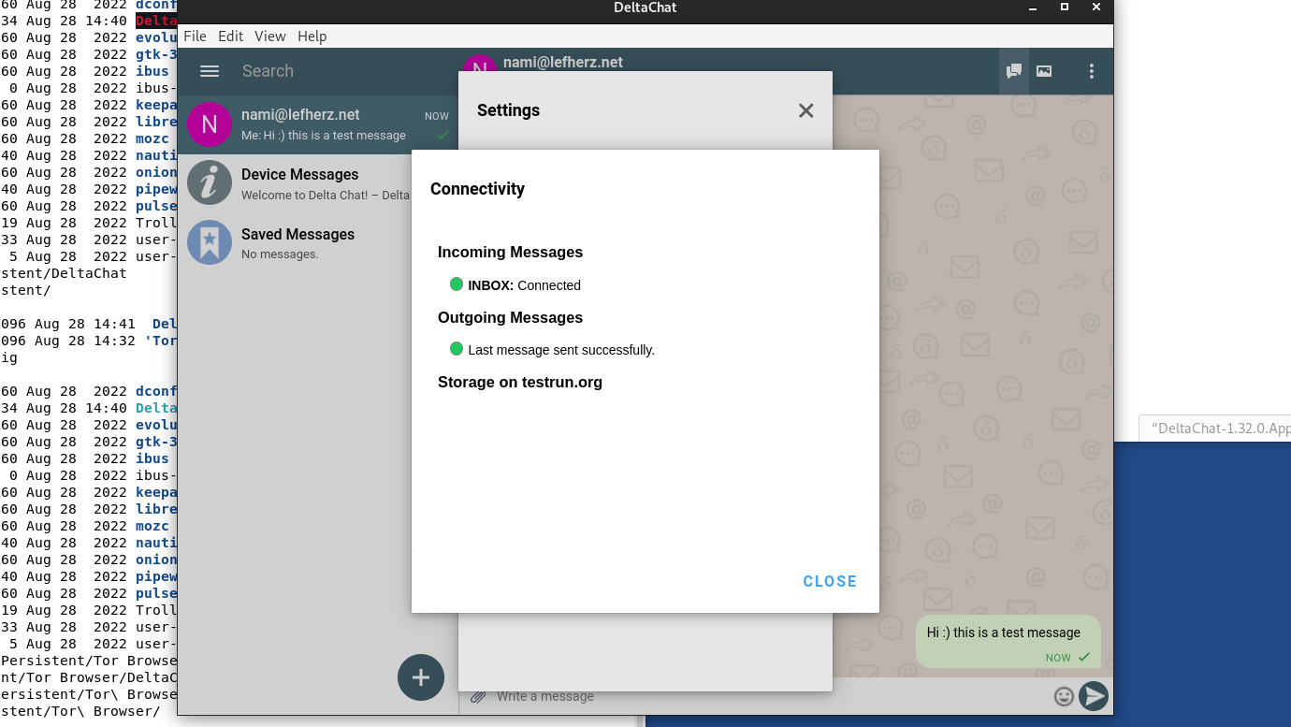This screenshot has width=1291, height=727.
Task: Click nami@lefherz.net title in chat header
Action: (x=563, y=62)
